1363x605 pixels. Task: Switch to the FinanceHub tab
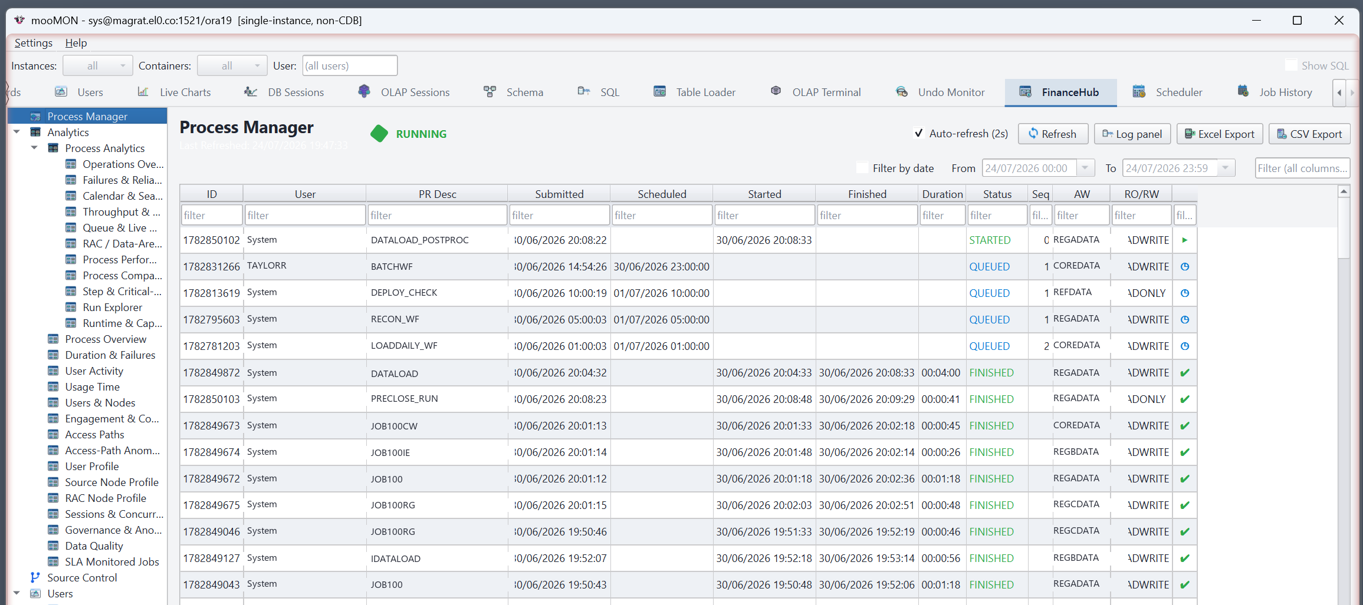pos(1060,92)
